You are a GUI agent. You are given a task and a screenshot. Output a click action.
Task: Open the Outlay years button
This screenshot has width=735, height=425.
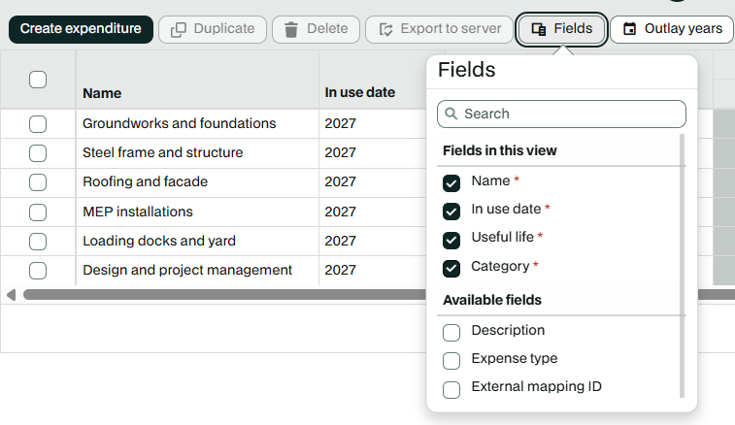(672, 29)
